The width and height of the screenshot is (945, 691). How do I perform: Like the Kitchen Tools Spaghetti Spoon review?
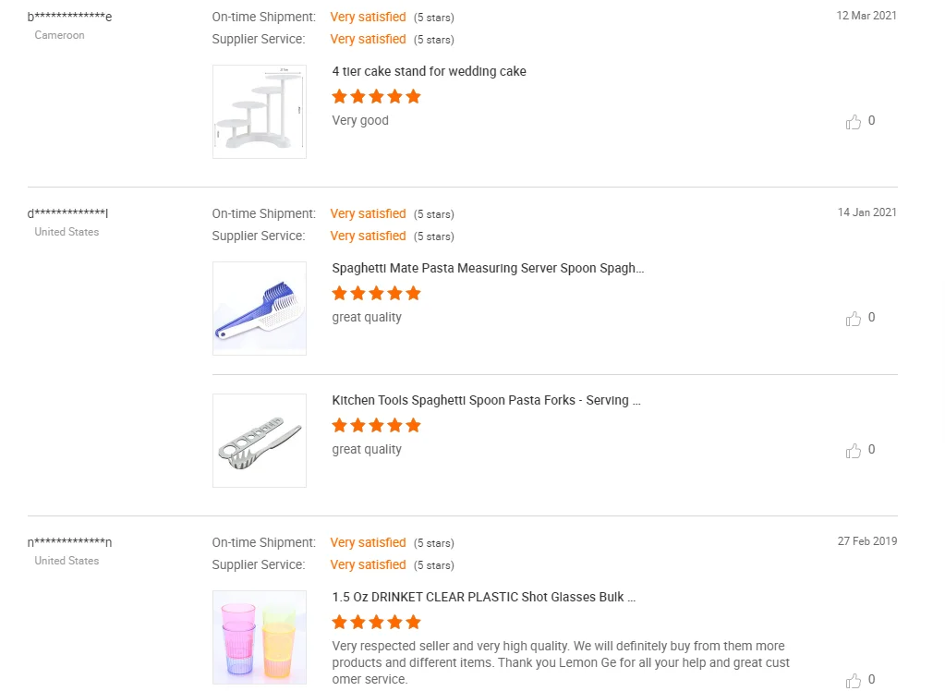point(854,451)
